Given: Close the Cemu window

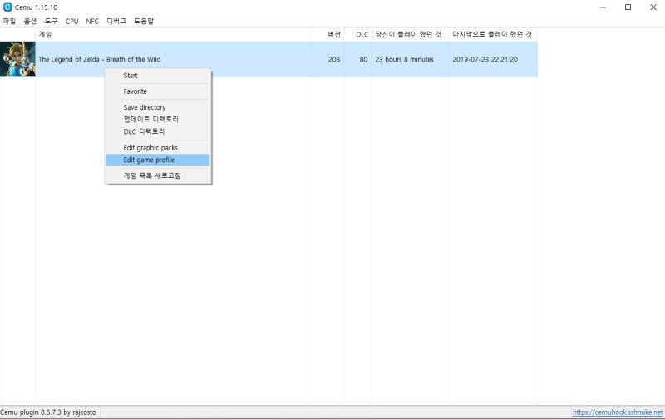Looking at the screenshot, I should tap(653, 7).
